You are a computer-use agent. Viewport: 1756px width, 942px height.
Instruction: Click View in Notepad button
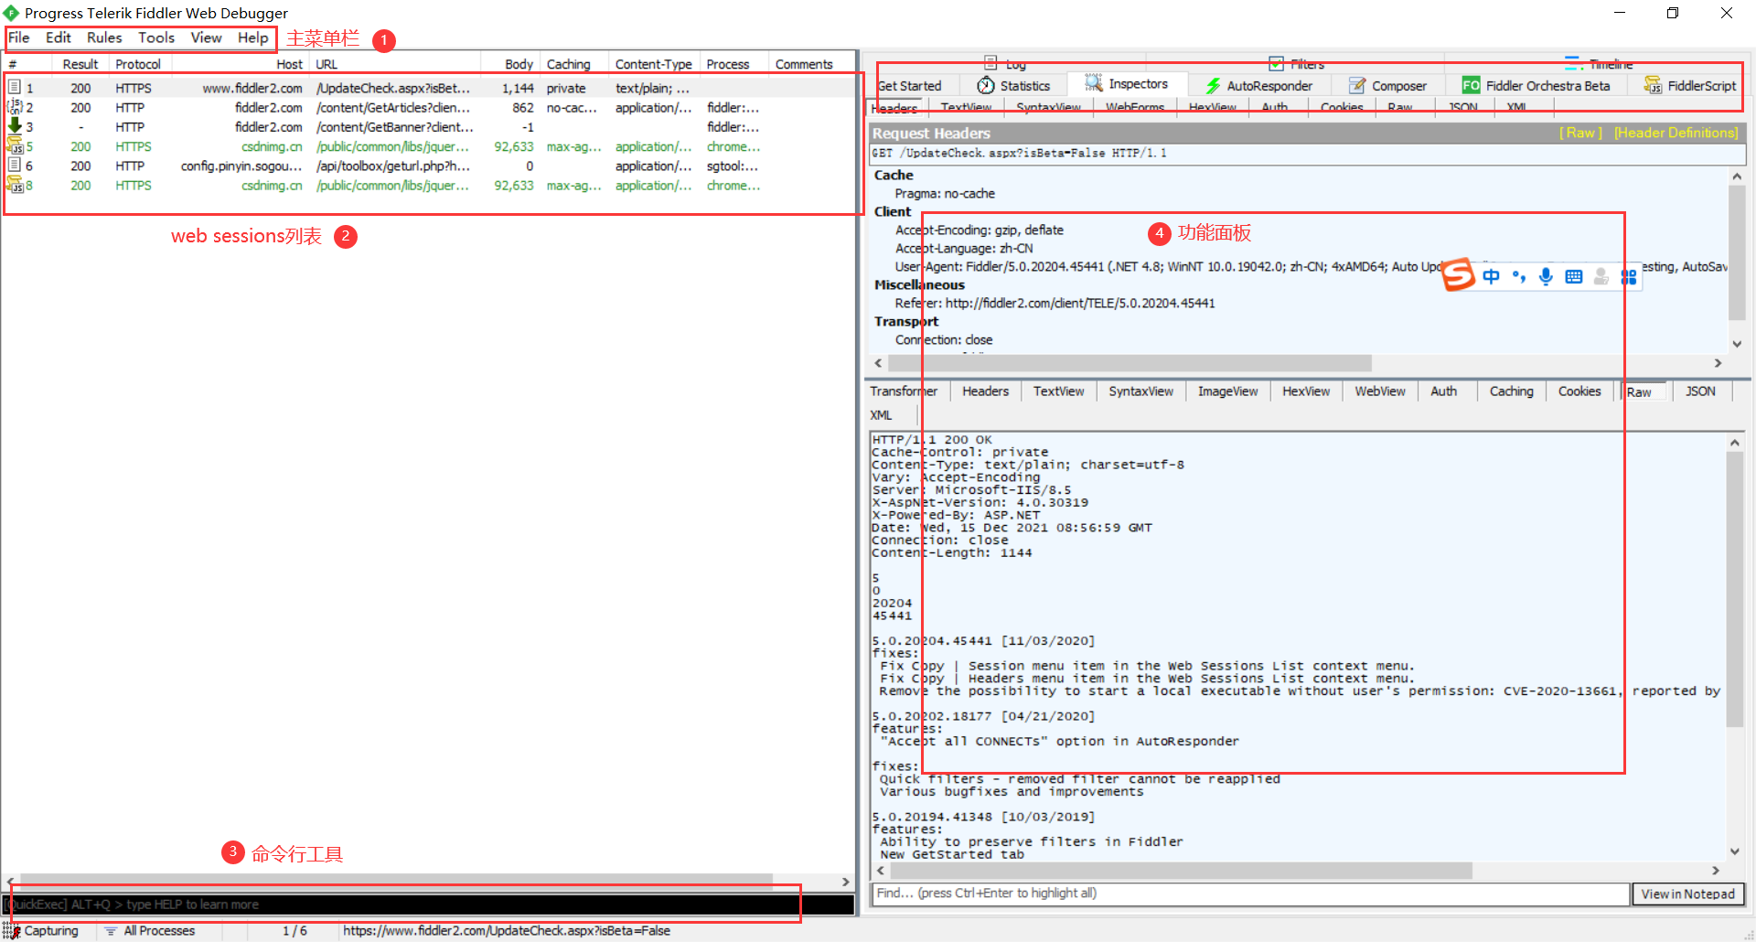click(1687, 894)
